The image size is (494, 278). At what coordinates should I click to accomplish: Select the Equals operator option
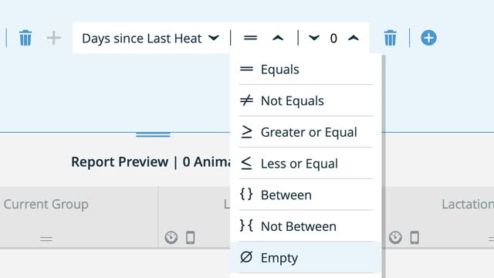306,69
